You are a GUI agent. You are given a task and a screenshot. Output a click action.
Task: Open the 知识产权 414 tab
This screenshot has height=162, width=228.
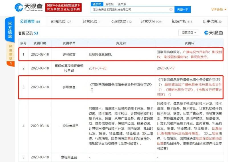[x=182, y=22]
